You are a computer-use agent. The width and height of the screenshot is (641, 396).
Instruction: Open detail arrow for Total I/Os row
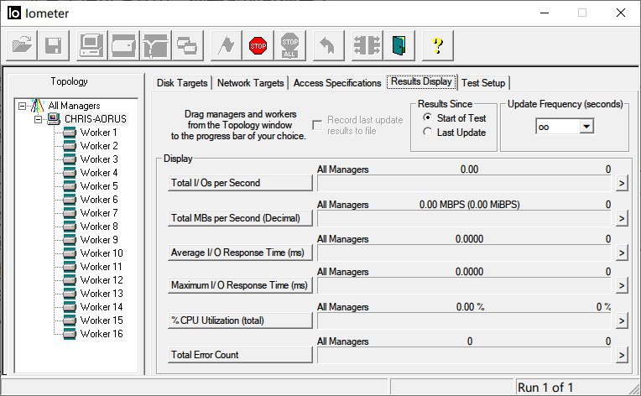622,184
